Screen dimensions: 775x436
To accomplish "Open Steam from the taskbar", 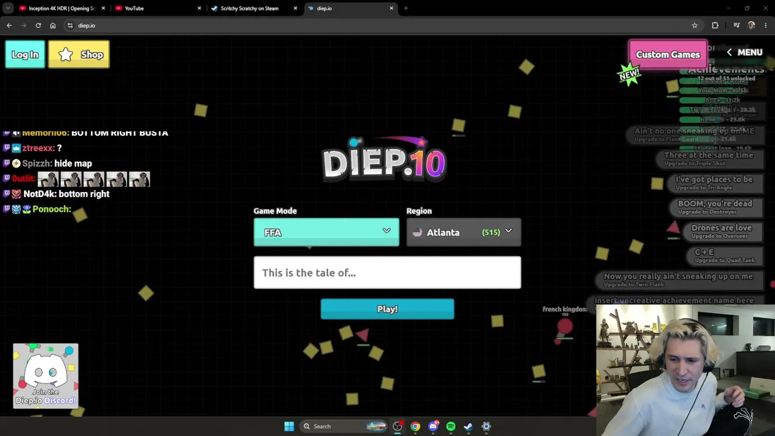I will pos(468,426).
